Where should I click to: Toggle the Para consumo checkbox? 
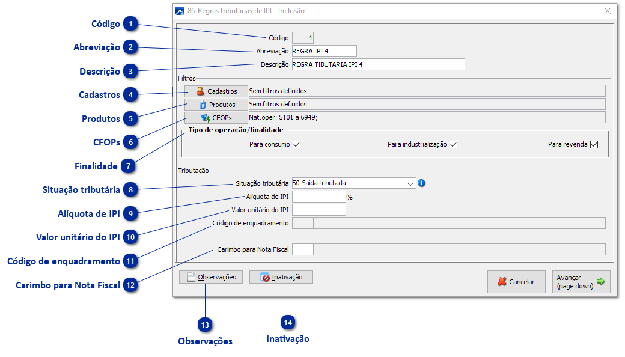[x=296, y=144]
